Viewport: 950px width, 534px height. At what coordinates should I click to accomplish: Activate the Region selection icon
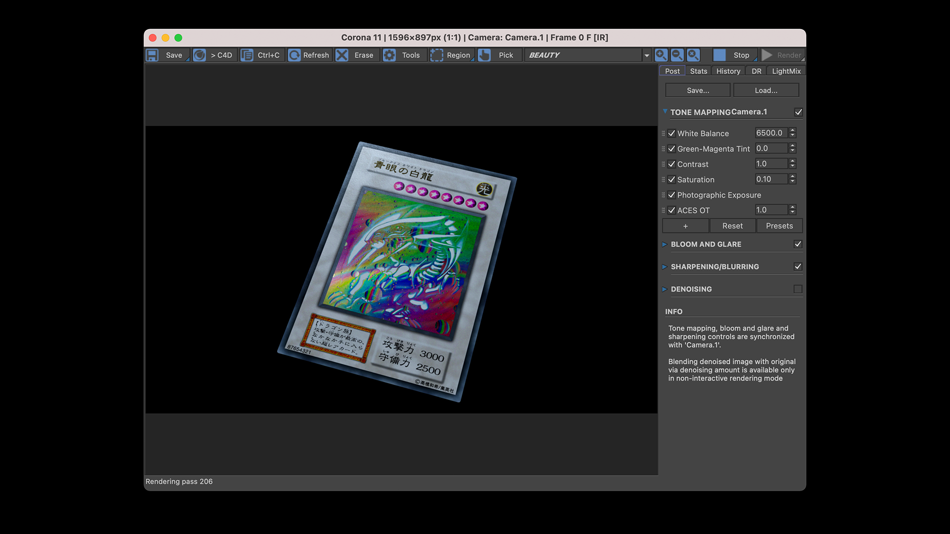[436, 55]
